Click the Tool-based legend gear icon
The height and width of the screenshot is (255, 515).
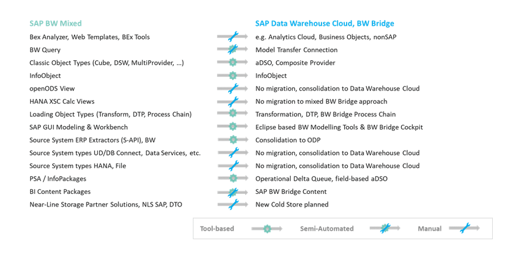tap(267, 229)
